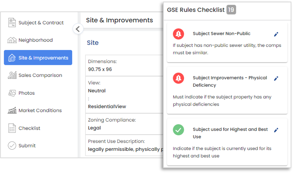The width and height of the screenshot is (293, 173).
Task: Click the Subject & Contract document icon
Action: [12, 23]
